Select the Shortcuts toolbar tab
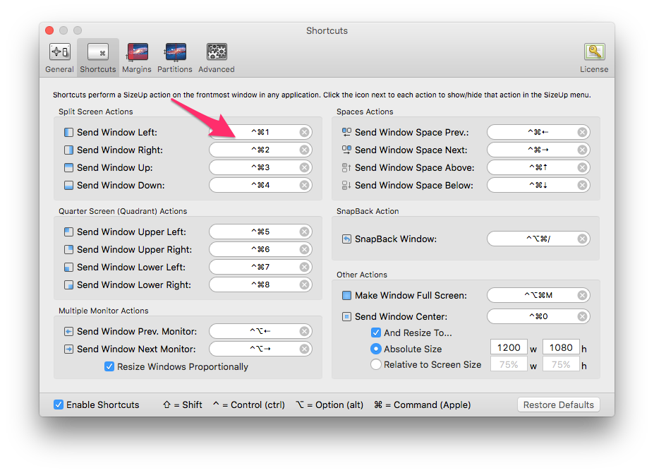This screenshot has width=654, height=473. [98, 58]
